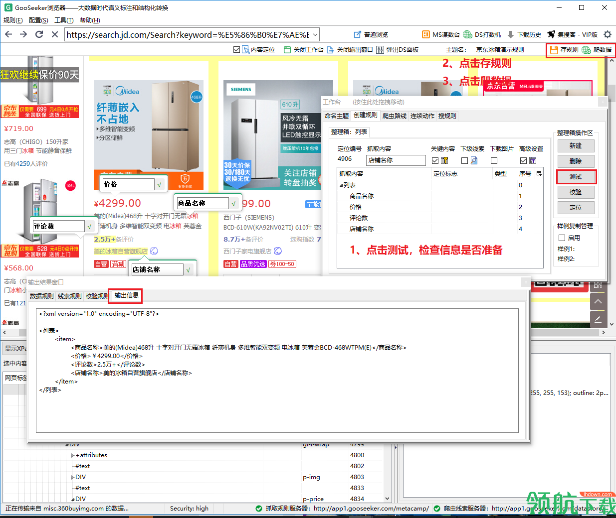
Task: Open MS谋数台
Action: click(440, 34)
